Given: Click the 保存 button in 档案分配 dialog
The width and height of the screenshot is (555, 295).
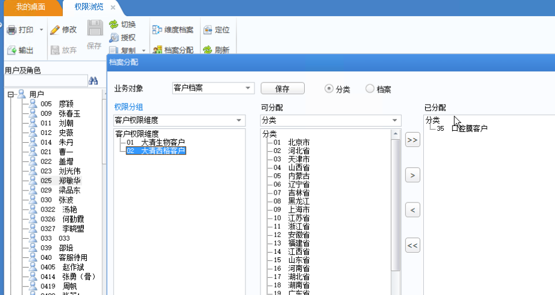Looking at the screenshot, I should click(x=283, y=88).
